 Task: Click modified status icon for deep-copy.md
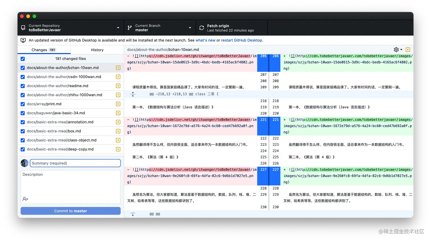click(x=118, y=149)
